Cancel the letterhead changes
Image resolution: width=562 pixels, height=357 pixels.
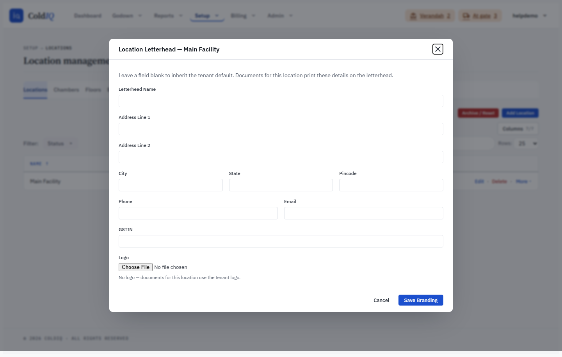click(x=381, y=300)
